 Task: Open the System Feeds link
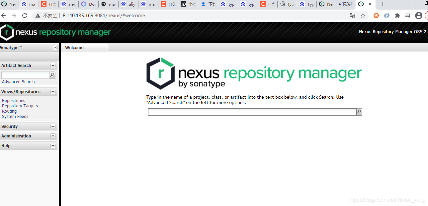click(15, 117)
